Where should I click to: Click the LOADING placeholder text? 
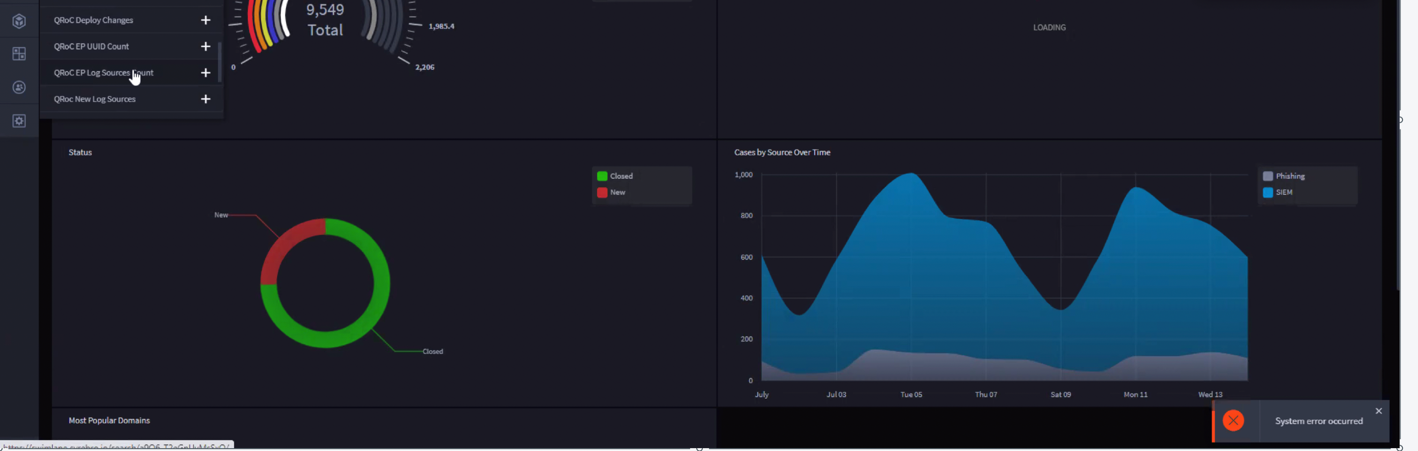pos(1049,27)
